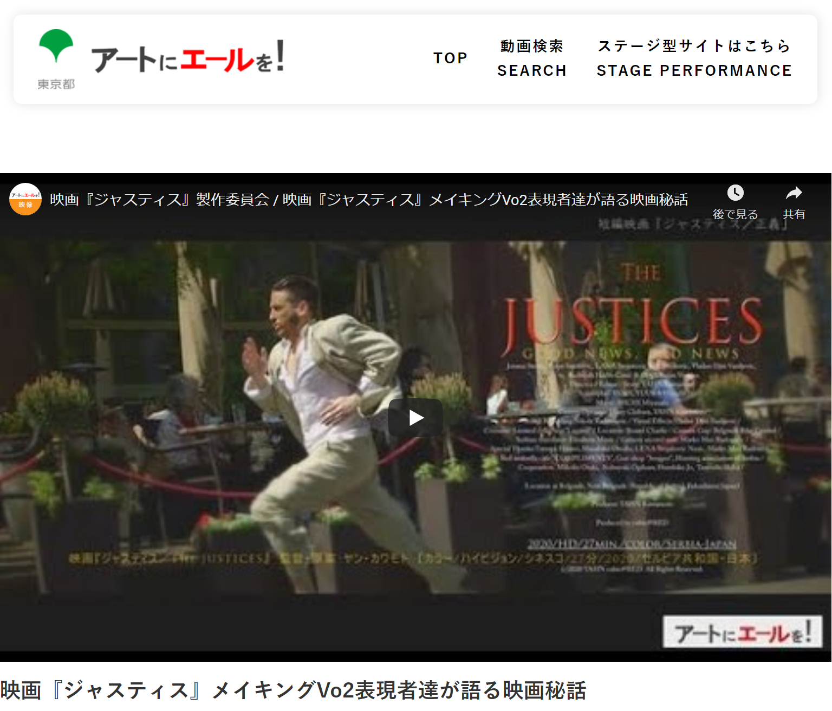Open the video title link in player
Screen dimensions: 832x711
click(369, 200)
